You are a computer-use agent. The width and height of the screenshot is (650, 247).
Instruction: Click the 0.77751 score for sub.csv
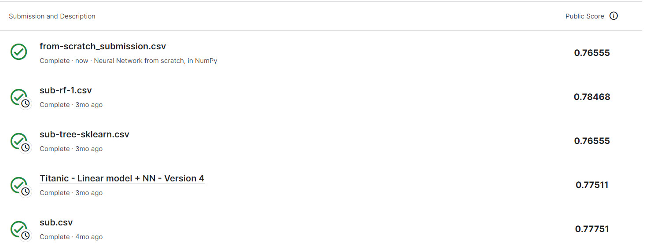click(x=592, y=229)
